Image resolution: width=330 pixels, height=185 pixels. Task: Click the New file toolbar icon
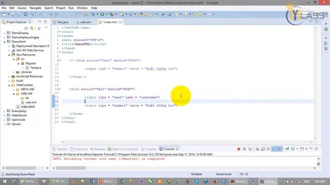(4, 14)
